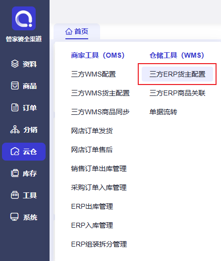The width and height of the screenshot is (221, 261).
Task: Open the 资料 sidebar icon
Action: click(15, 64)
